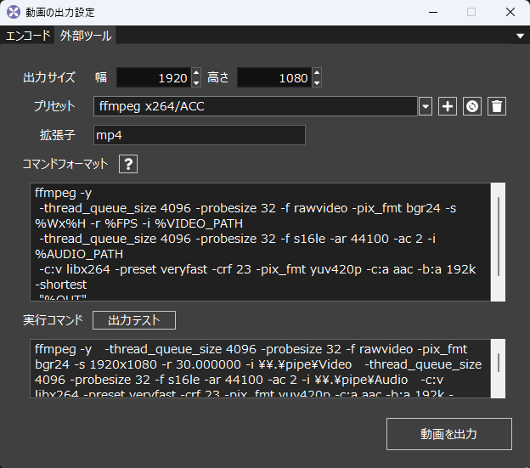This screenshot has height=468, width=530.
Task: Increase width value with up arrow
Action: pyautogui.click(x=196, y=73)
